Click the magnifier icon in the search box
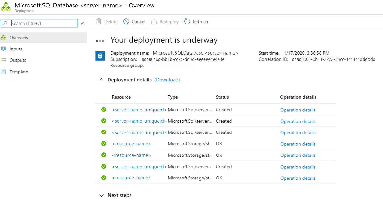This screenshot has height=203, width=383. click(5, 23)
